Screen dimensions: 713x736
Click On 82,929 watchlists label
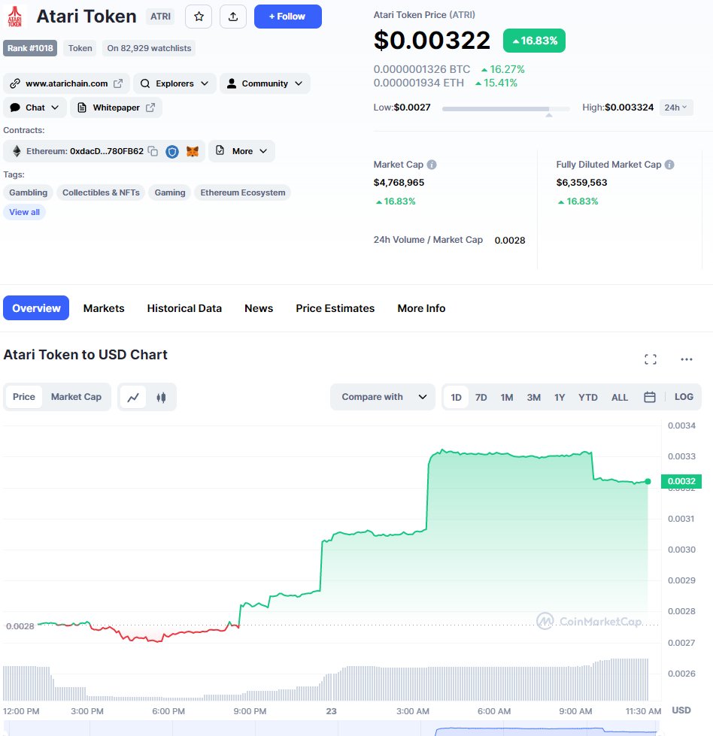click(x=149, y=48)
